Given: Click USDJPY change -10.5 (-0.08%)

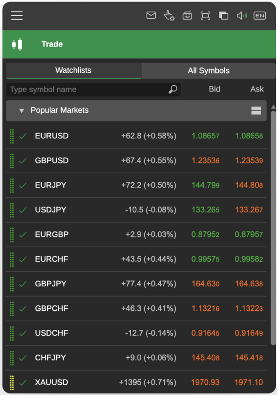Looking at the screenshot, I should coord(150,210).
